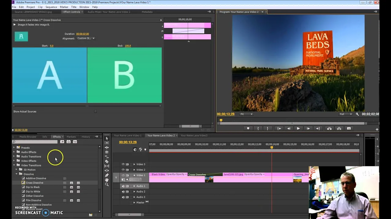Screen dimensions: 391x219
Task: Open Your Name Lava Video 1 sequence tab
Action: (x=128, y=135)
